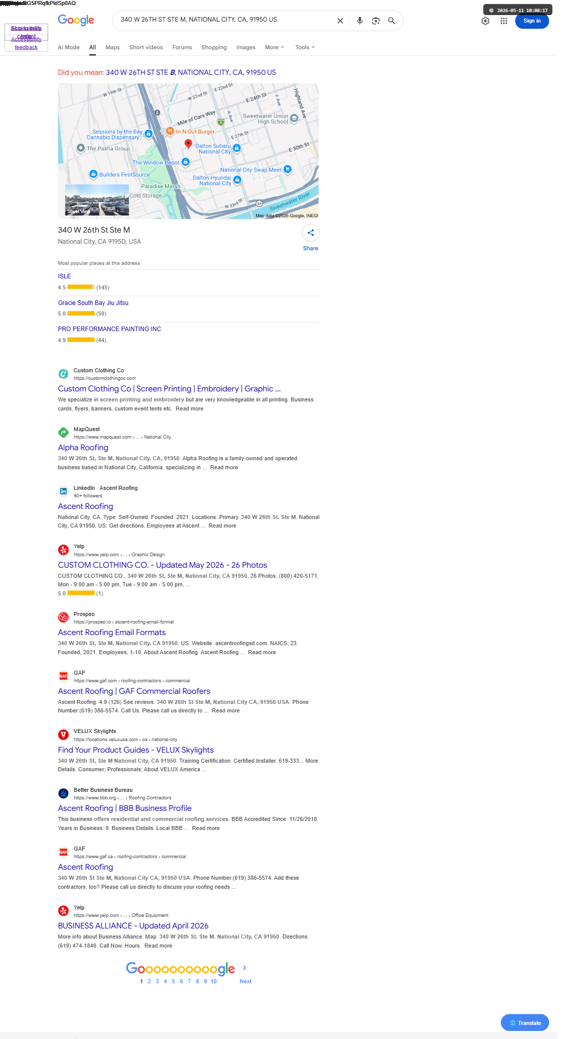The height and width of the screenshot is (1039, 564).
Task: Click Custom Clothing Co favicon
Action: [x=63, y=374]
